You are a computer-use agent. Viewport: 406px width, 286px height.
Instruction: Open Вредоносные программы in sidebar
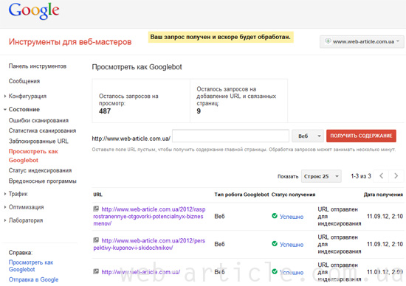[43, 181]
